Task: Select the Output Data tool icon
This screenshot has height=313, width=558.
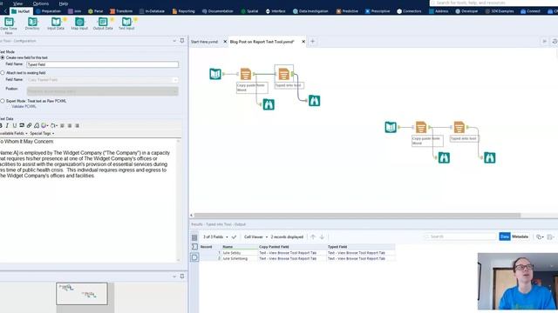Action: pos(103,22)
